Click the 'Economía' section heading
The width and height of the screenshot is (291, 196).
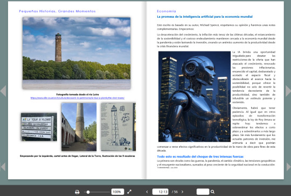tap(167, 11)
